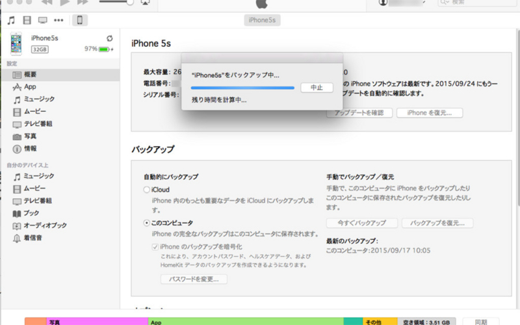Viewport: 520px width, 325px height.
Task: Click the その他 segment in storage bar
Action: [x=380, y=321]
